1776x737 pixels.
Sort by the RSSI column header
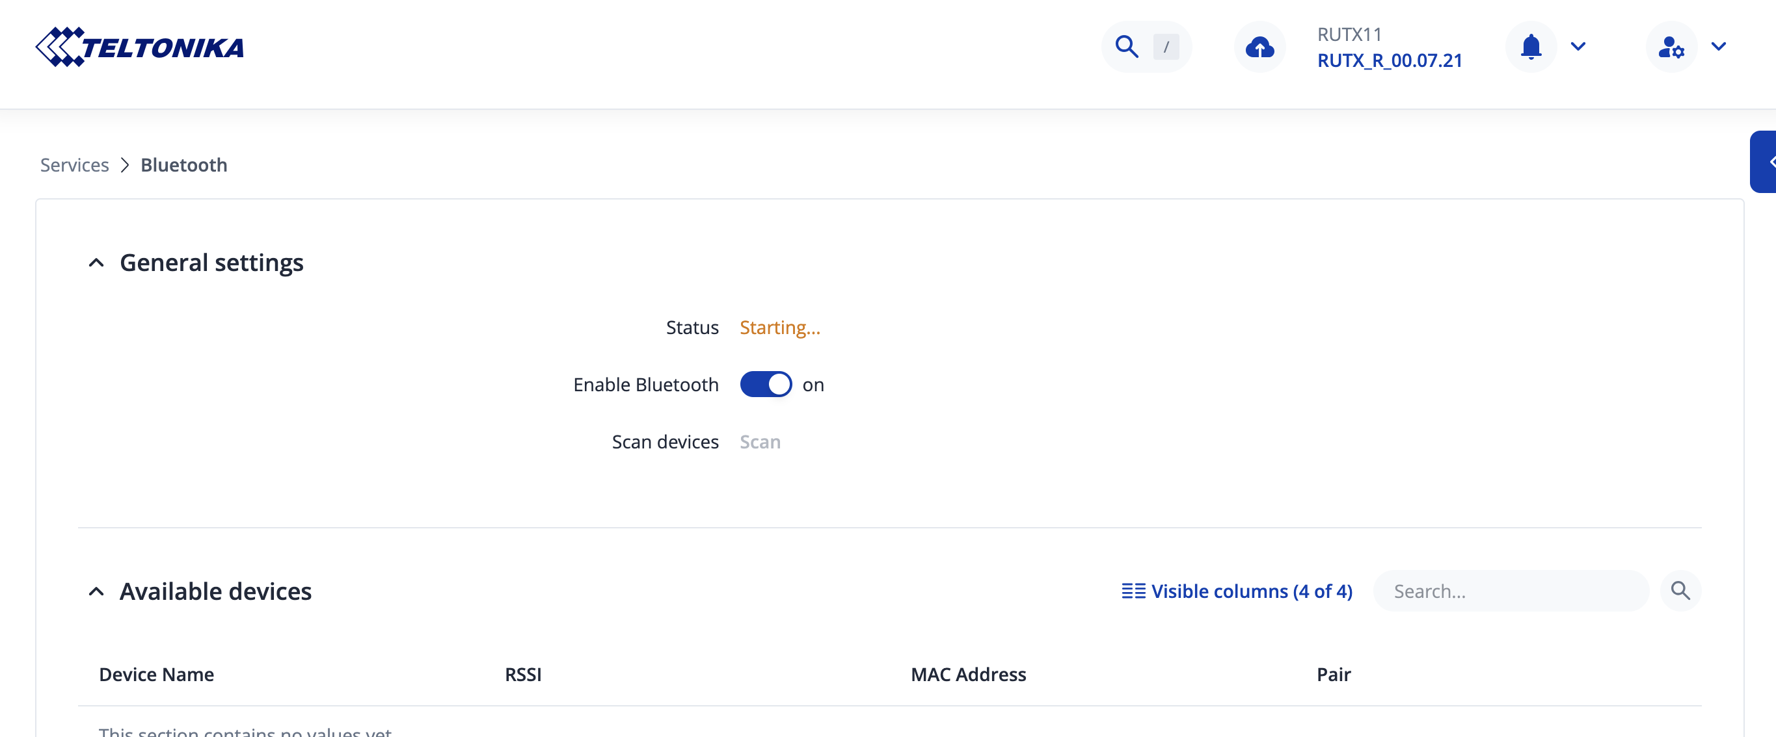point(522,675)
